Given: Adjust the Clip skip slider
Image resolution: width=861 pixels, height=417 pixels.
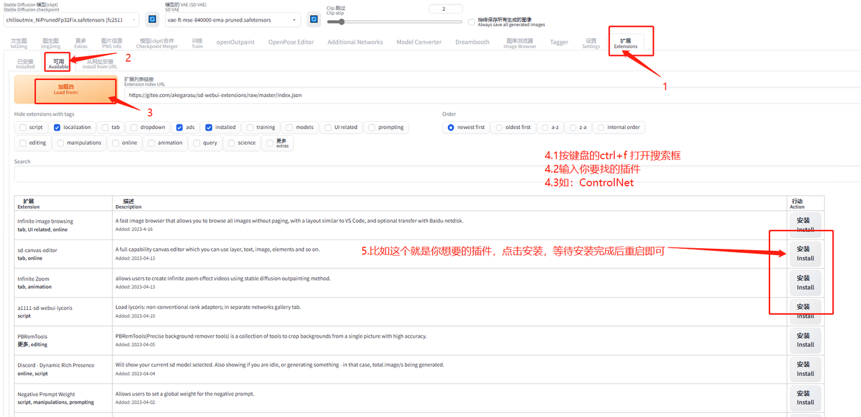Looking at the screenshot, I should click(x=341, y=22).
